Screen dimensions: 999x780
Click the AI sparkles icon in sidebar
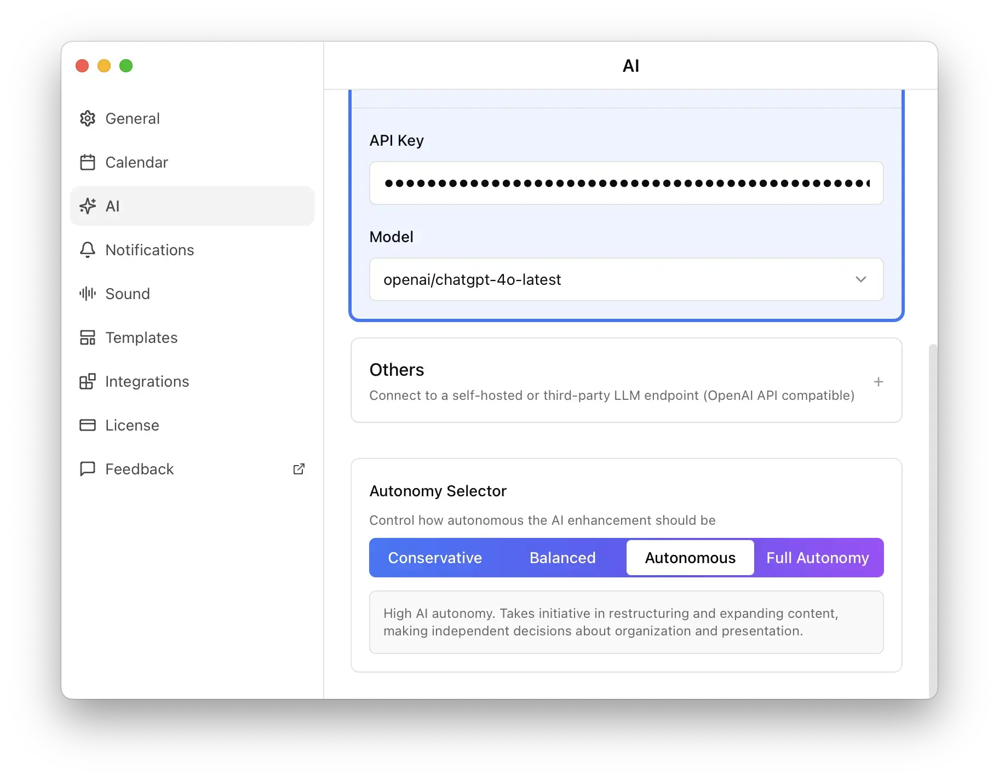[x=88, y=206]
